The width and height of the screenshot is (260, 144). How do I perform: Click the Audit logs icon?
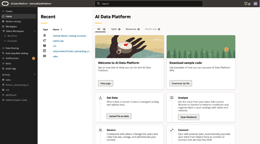[3, 69]
